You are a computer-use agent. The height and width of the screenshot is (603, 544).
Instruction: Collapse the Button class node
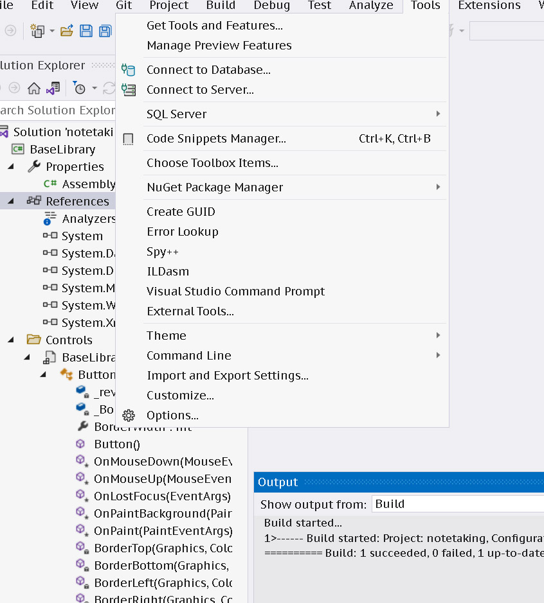pos(44,374)
